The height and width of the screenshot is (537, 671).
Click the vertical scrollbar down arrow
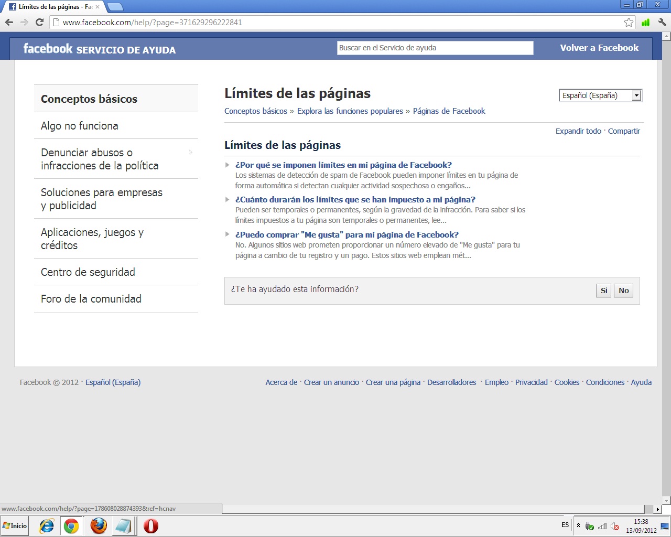pyautogui.click(x=666, y=500)
